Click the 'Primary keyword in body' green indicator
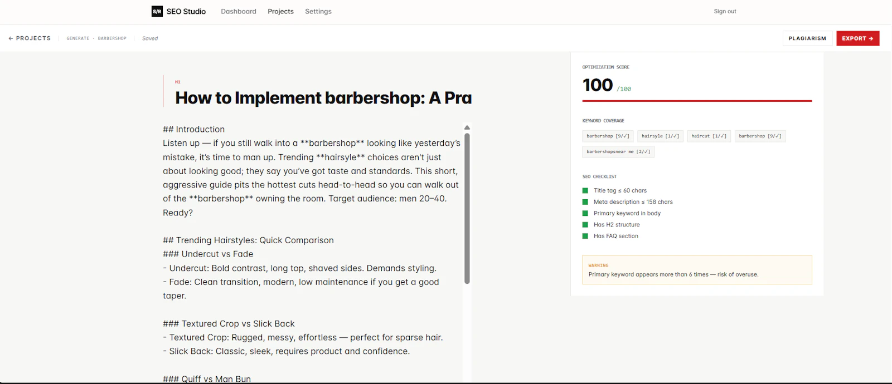This screenshot has width=892, height=384. [585, 213]
